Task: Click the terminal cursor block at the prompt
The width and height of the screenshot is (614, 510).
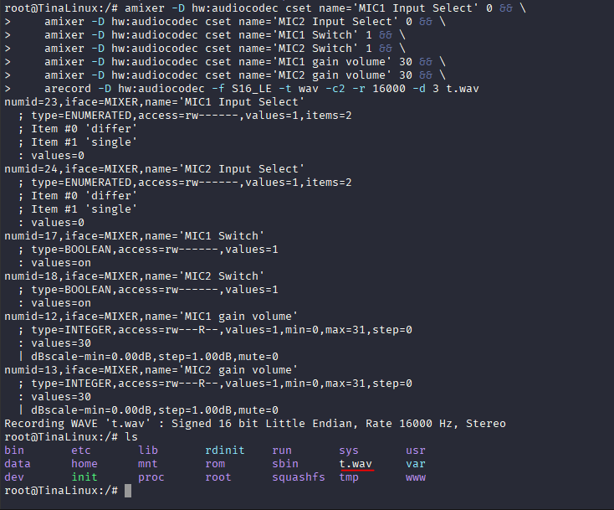Action: 128,491
